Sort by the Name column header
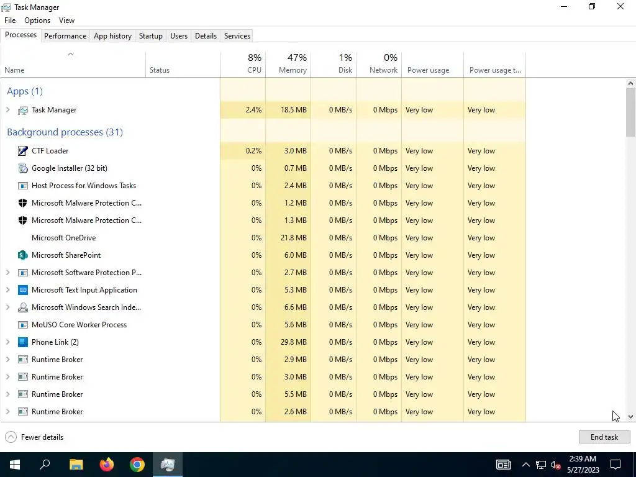The height and width of the screenshot is (477, 636). tap(73, 64)
